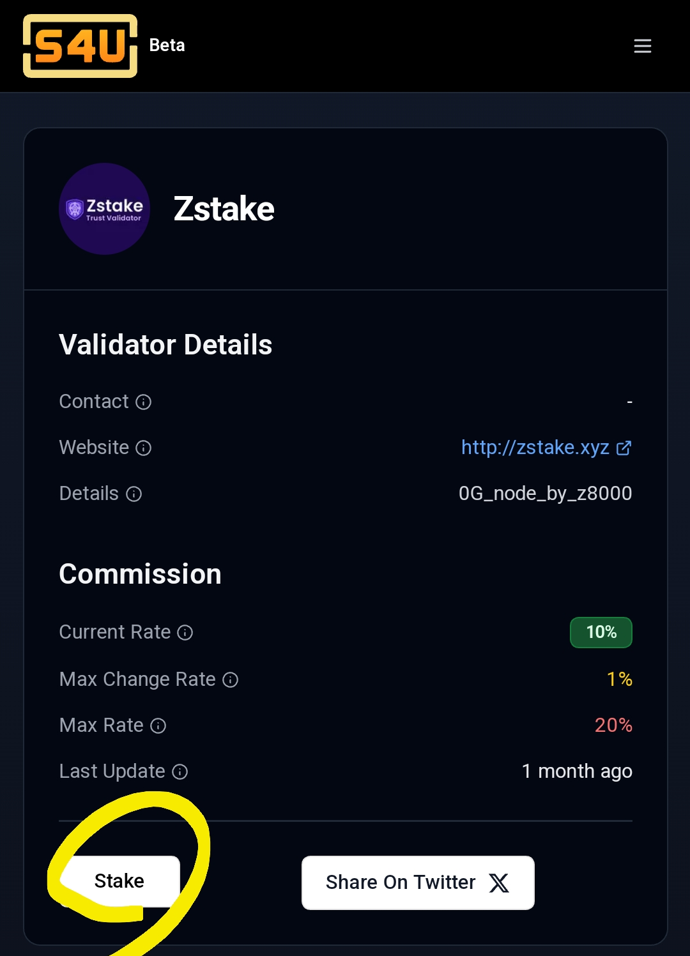Click the S4U logo

(x=80, y=46)
